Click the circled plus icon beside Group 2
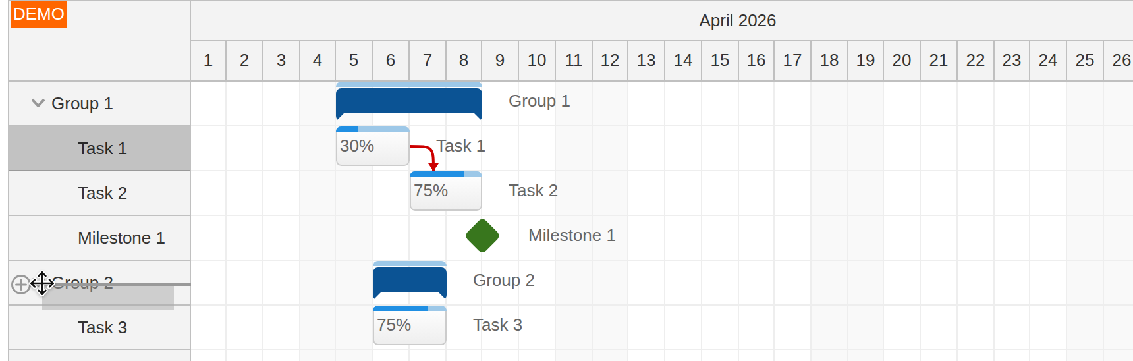Image resolution: width=1133 pixels, height=361 pixels. tap(20, 284)
